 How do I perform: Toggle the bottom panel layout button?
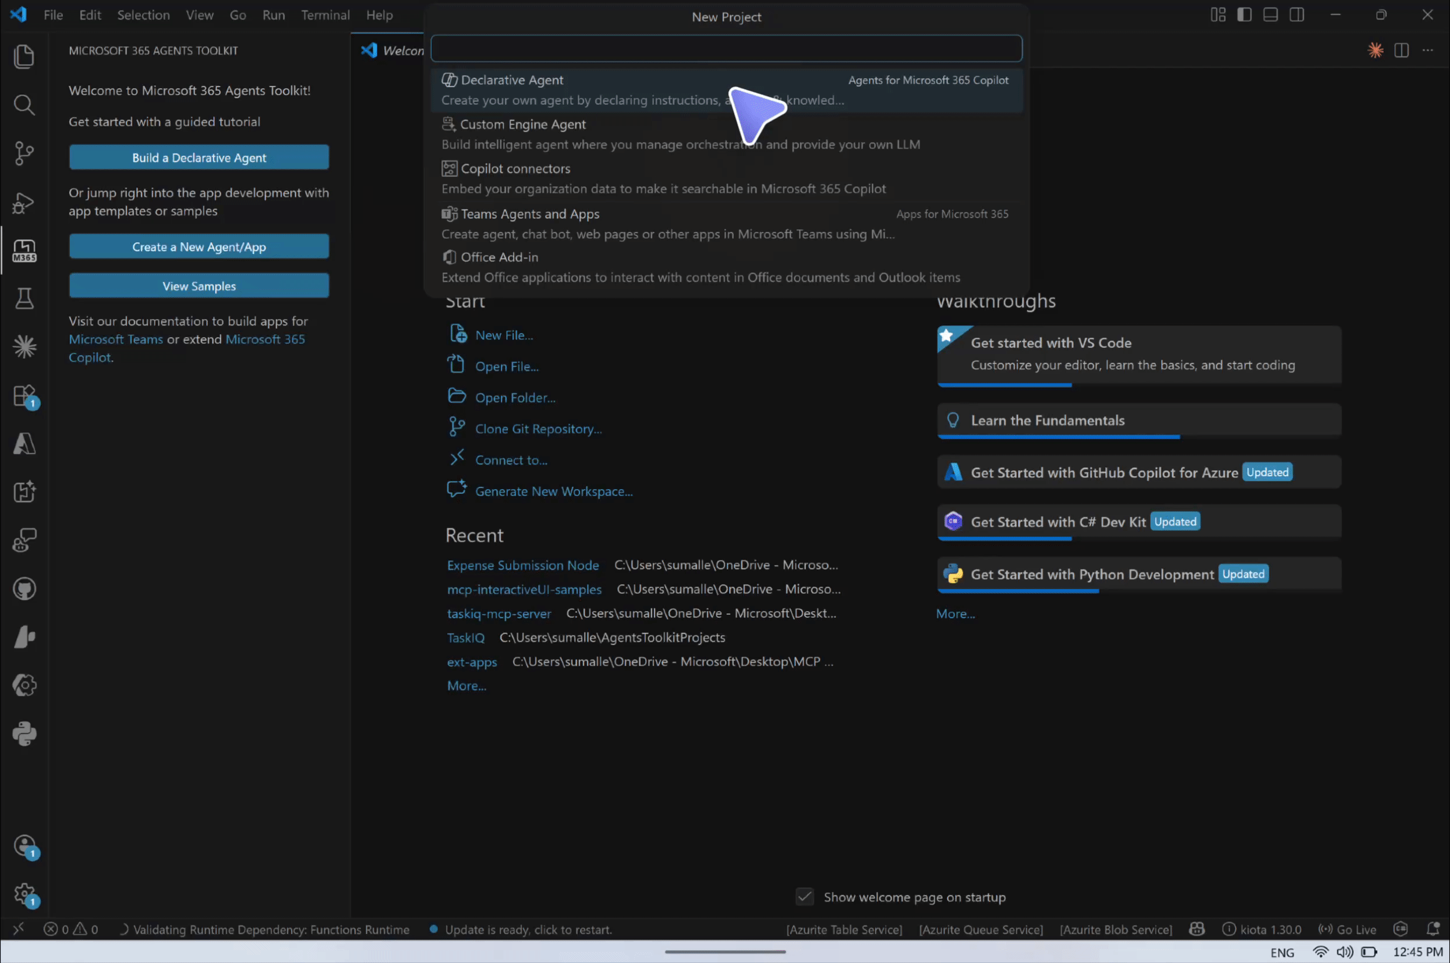(x=1271, y=15)
